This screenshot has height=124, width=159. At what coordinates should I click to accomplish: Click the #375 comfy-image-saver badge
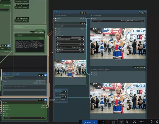coord(37,32)
